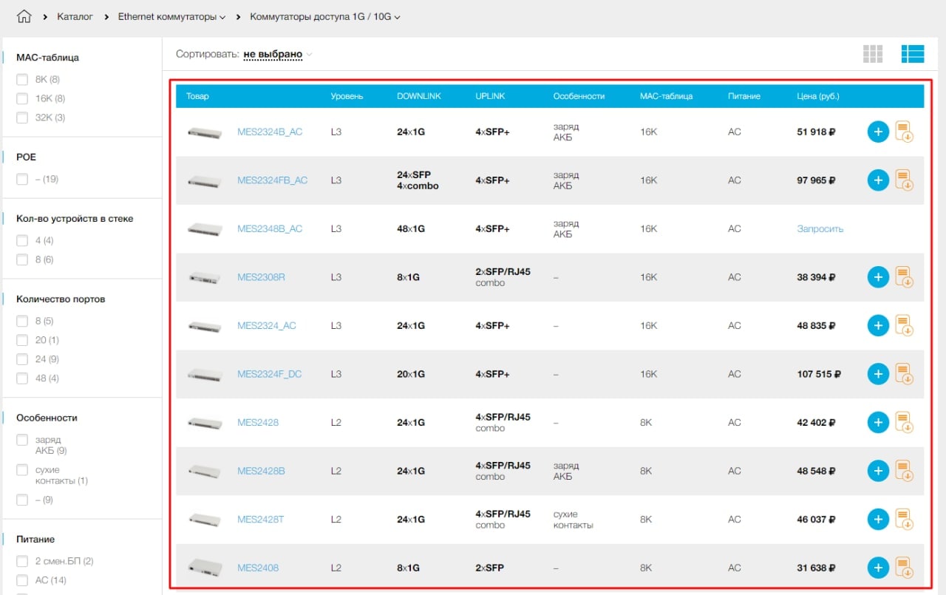Switch to list view layout

pyautogui.click(x=913, y=54)
